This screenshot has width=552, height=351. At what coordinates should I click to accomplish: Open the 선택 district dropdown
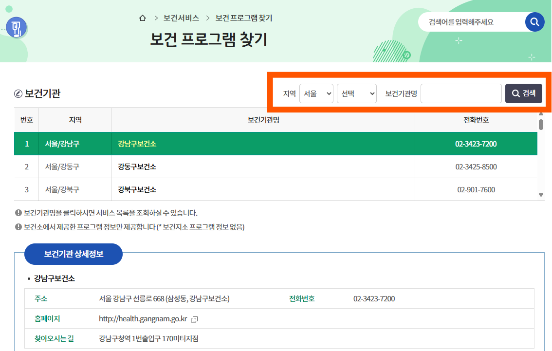[357, 93]
